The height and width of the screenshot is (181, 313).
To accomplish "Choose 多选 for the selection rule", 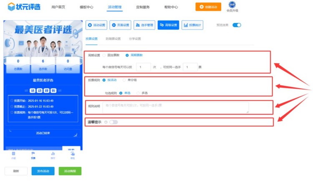I will pyautogui.click(x=138, y=93).
